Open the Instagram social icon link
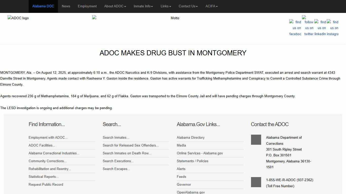The height and width of the screenshot is (194, 346). [333, 28]
